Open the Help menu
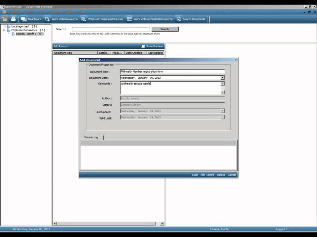Image resolution: width=317 pixels, height=237 pixels. point(81,12)
